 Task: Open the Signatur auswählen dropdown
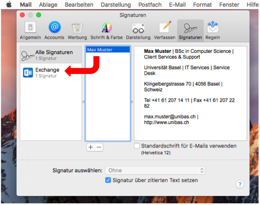tap(155, 170)
